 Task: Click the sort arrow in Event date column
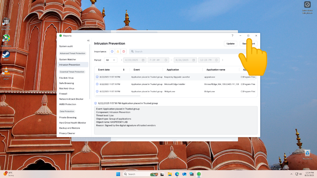124,70
